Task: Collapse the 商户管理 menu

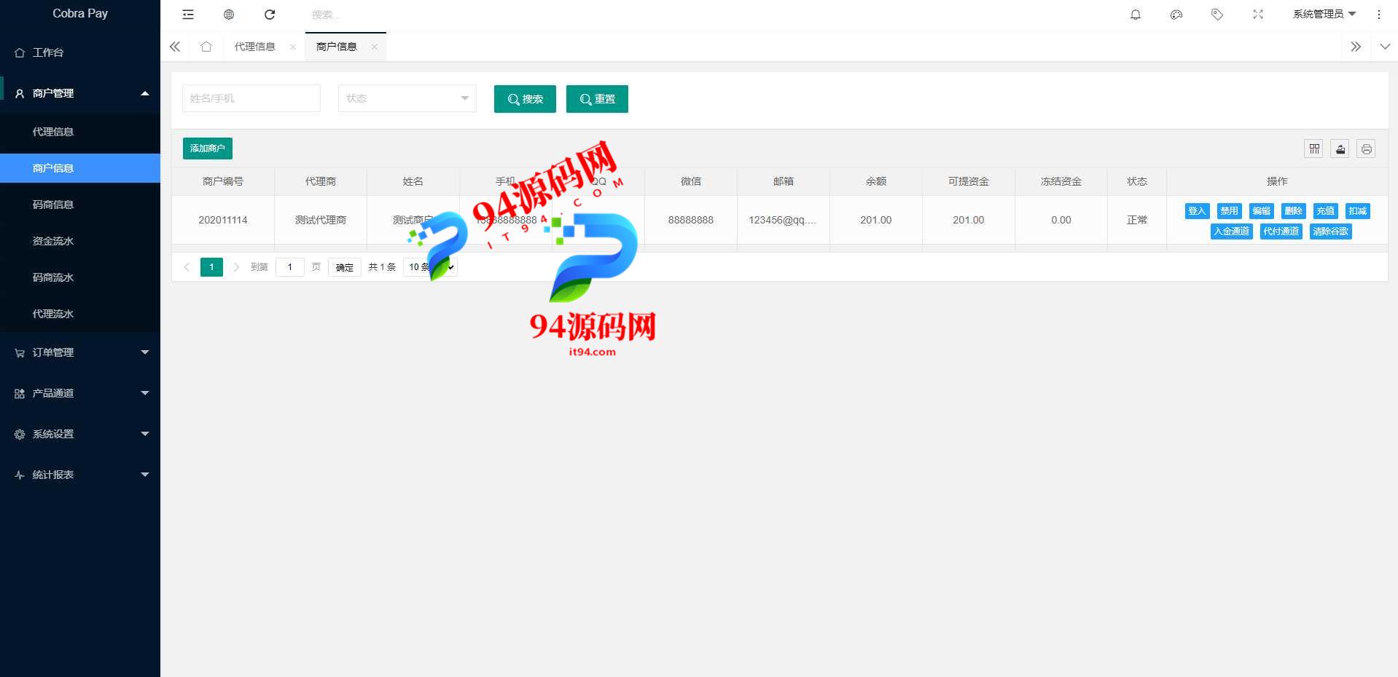Action: (80, 93)
